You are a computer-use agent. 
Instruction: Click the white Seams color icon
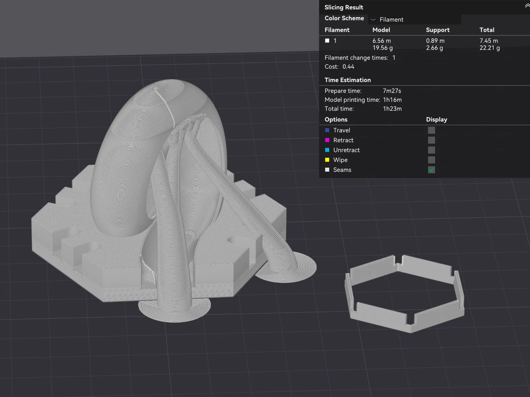pos(327,170)
